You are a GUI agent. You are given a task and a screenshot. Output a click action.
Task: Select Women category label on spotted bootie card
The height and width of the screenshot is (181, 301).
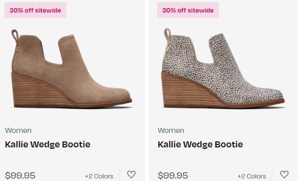pos(171,130)
